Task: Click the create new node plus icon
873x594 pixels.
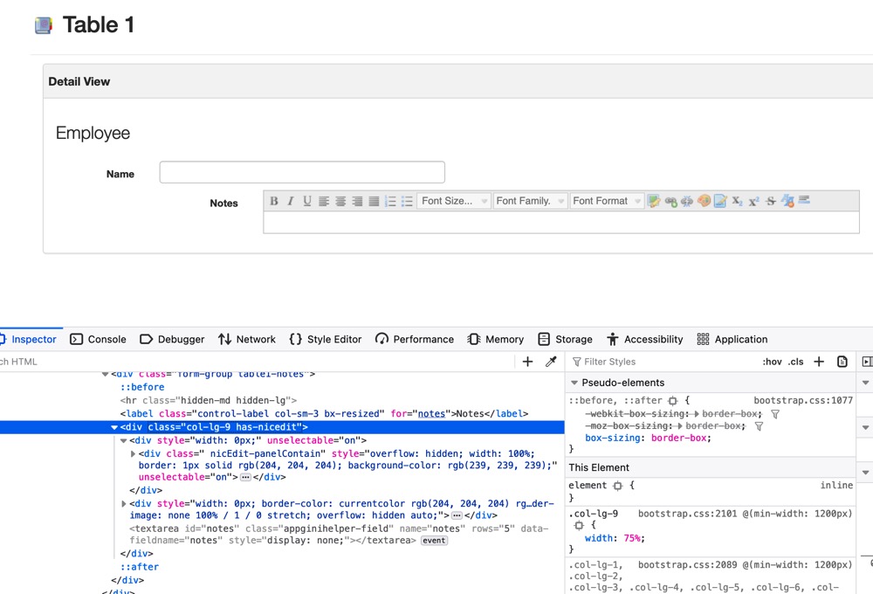Action: [x=528, y=362]
